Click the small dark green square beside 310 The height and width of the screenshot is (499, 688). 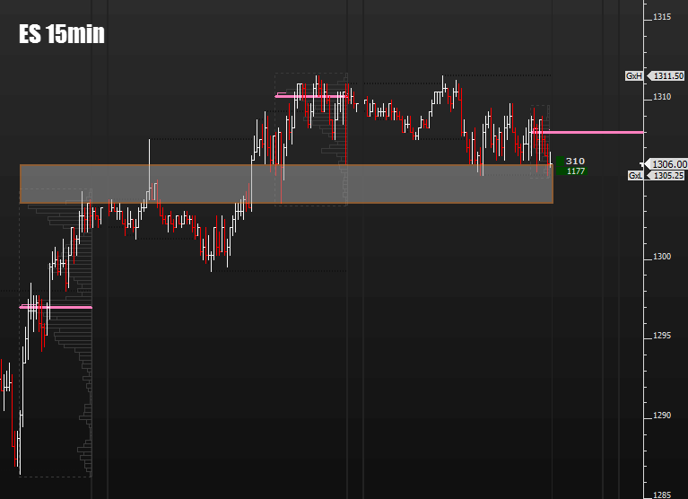pyautogui.click(x=561, y=162)
